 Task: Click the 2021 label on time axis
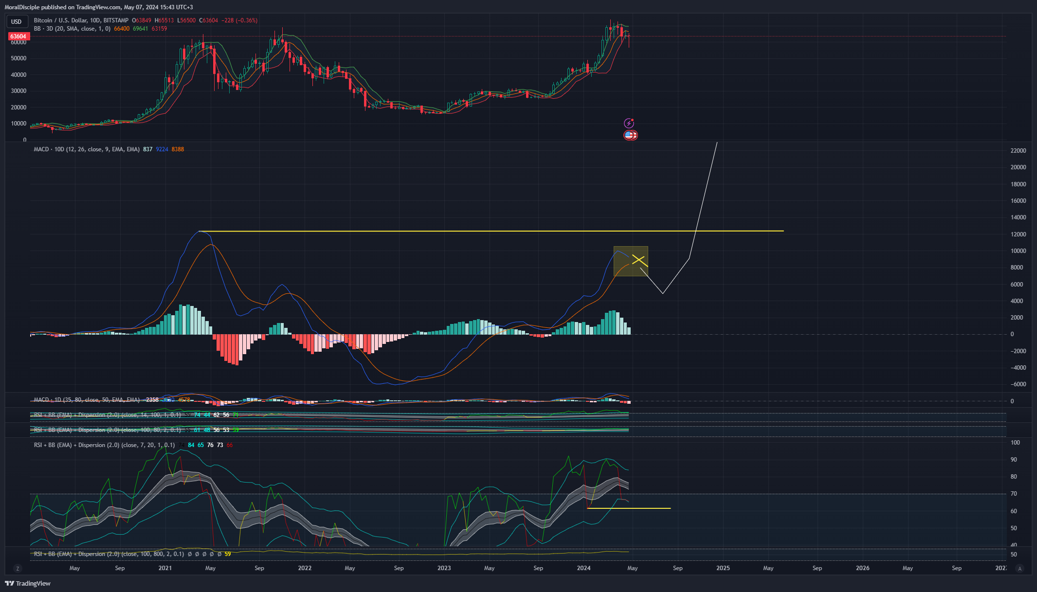click(x=165, y=568)
